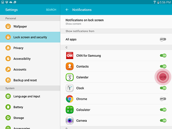Disable Contacts notifications toggle
The width and height of the screenshot is (172, 129).
163,66
